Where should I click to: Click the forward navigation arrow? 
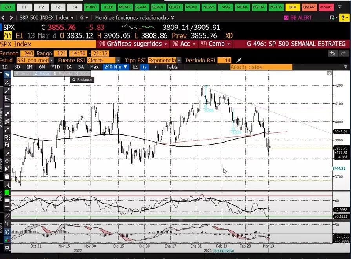pyautogui.click(x=11, y=18)
